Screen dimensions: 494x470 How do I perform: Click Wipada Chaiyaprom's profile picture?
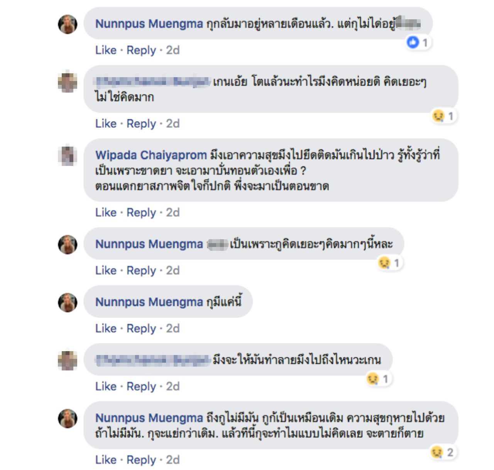click(x=68, y=155)
